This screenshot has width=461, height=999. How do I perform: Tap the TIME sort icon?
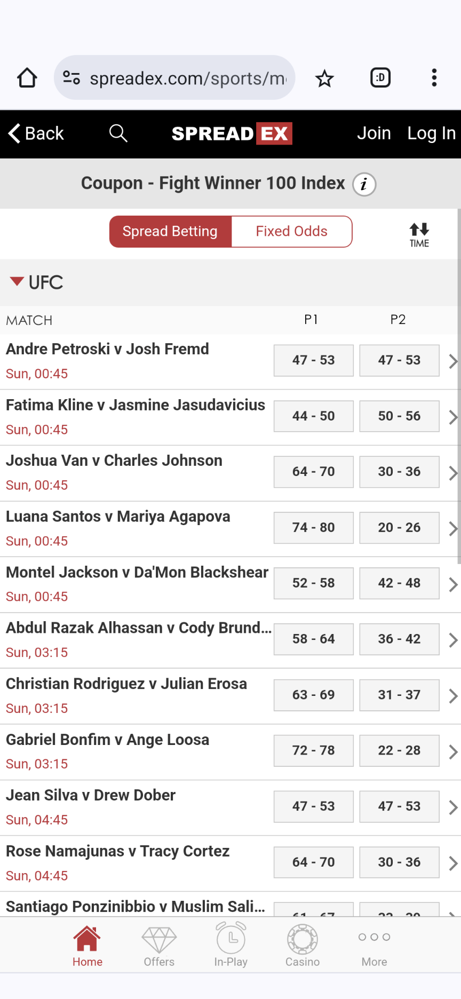[419, 234]
